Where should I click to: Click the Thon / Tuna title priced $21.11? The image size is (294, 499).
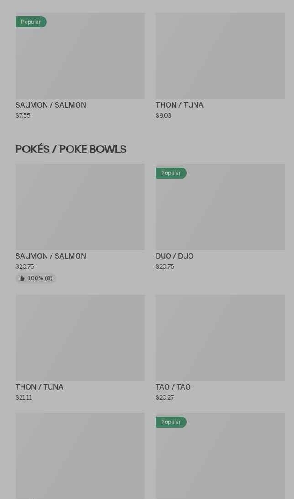tap(39, 387)
